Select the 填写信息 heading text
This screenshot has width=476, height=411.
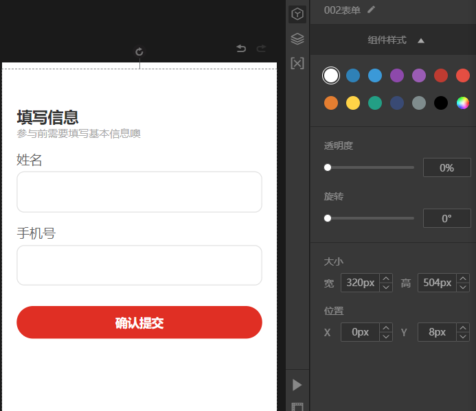point(47,117)
